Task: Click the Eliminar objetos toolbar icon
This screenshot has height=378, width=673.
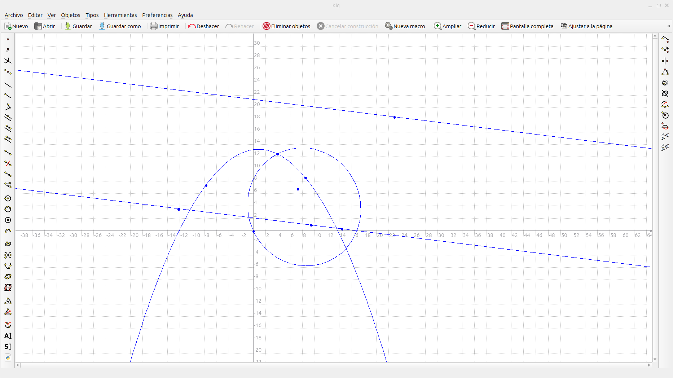Action: 267,26
